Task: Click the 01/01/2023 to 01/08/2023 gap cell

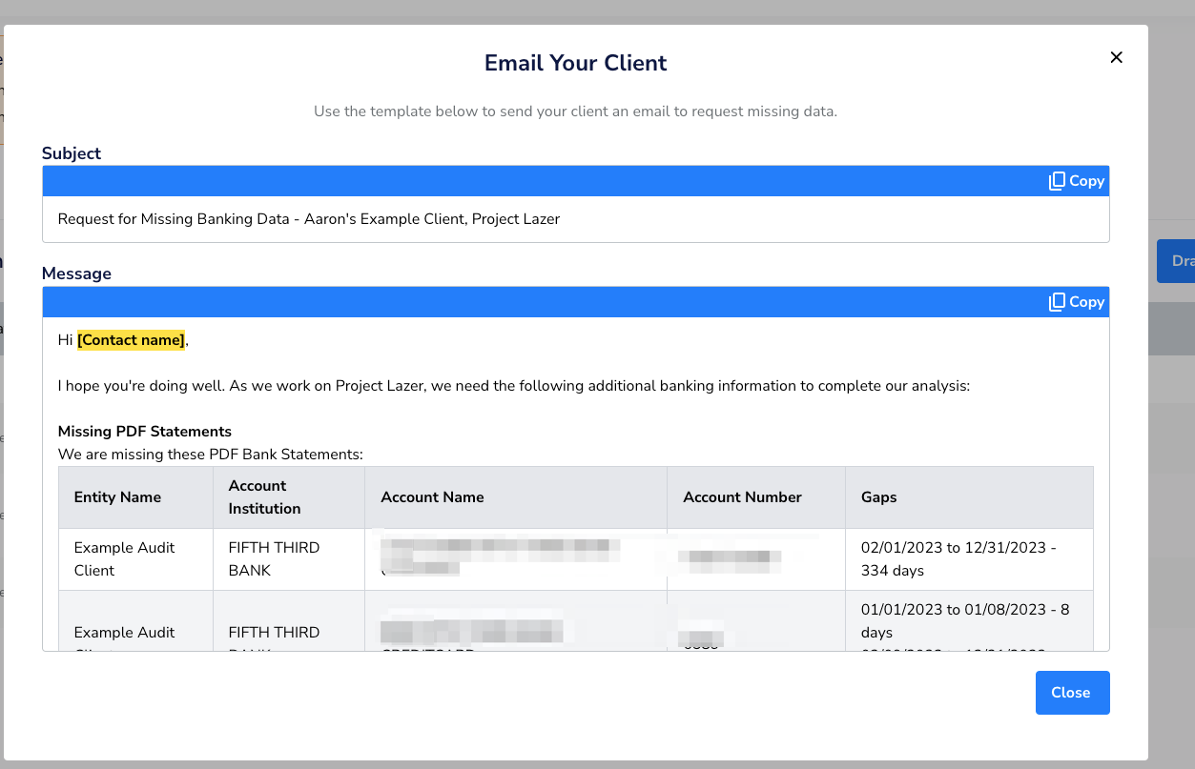Action: [969, 621]
